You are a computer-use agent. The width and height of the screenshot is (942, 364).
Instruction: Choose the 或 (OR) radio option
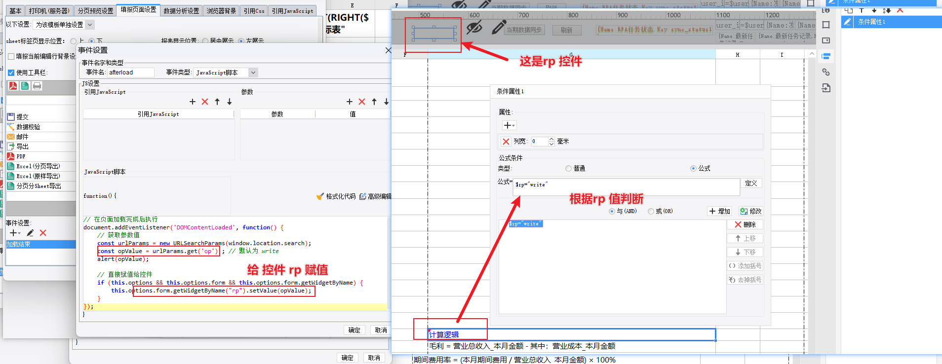point(651,211)
